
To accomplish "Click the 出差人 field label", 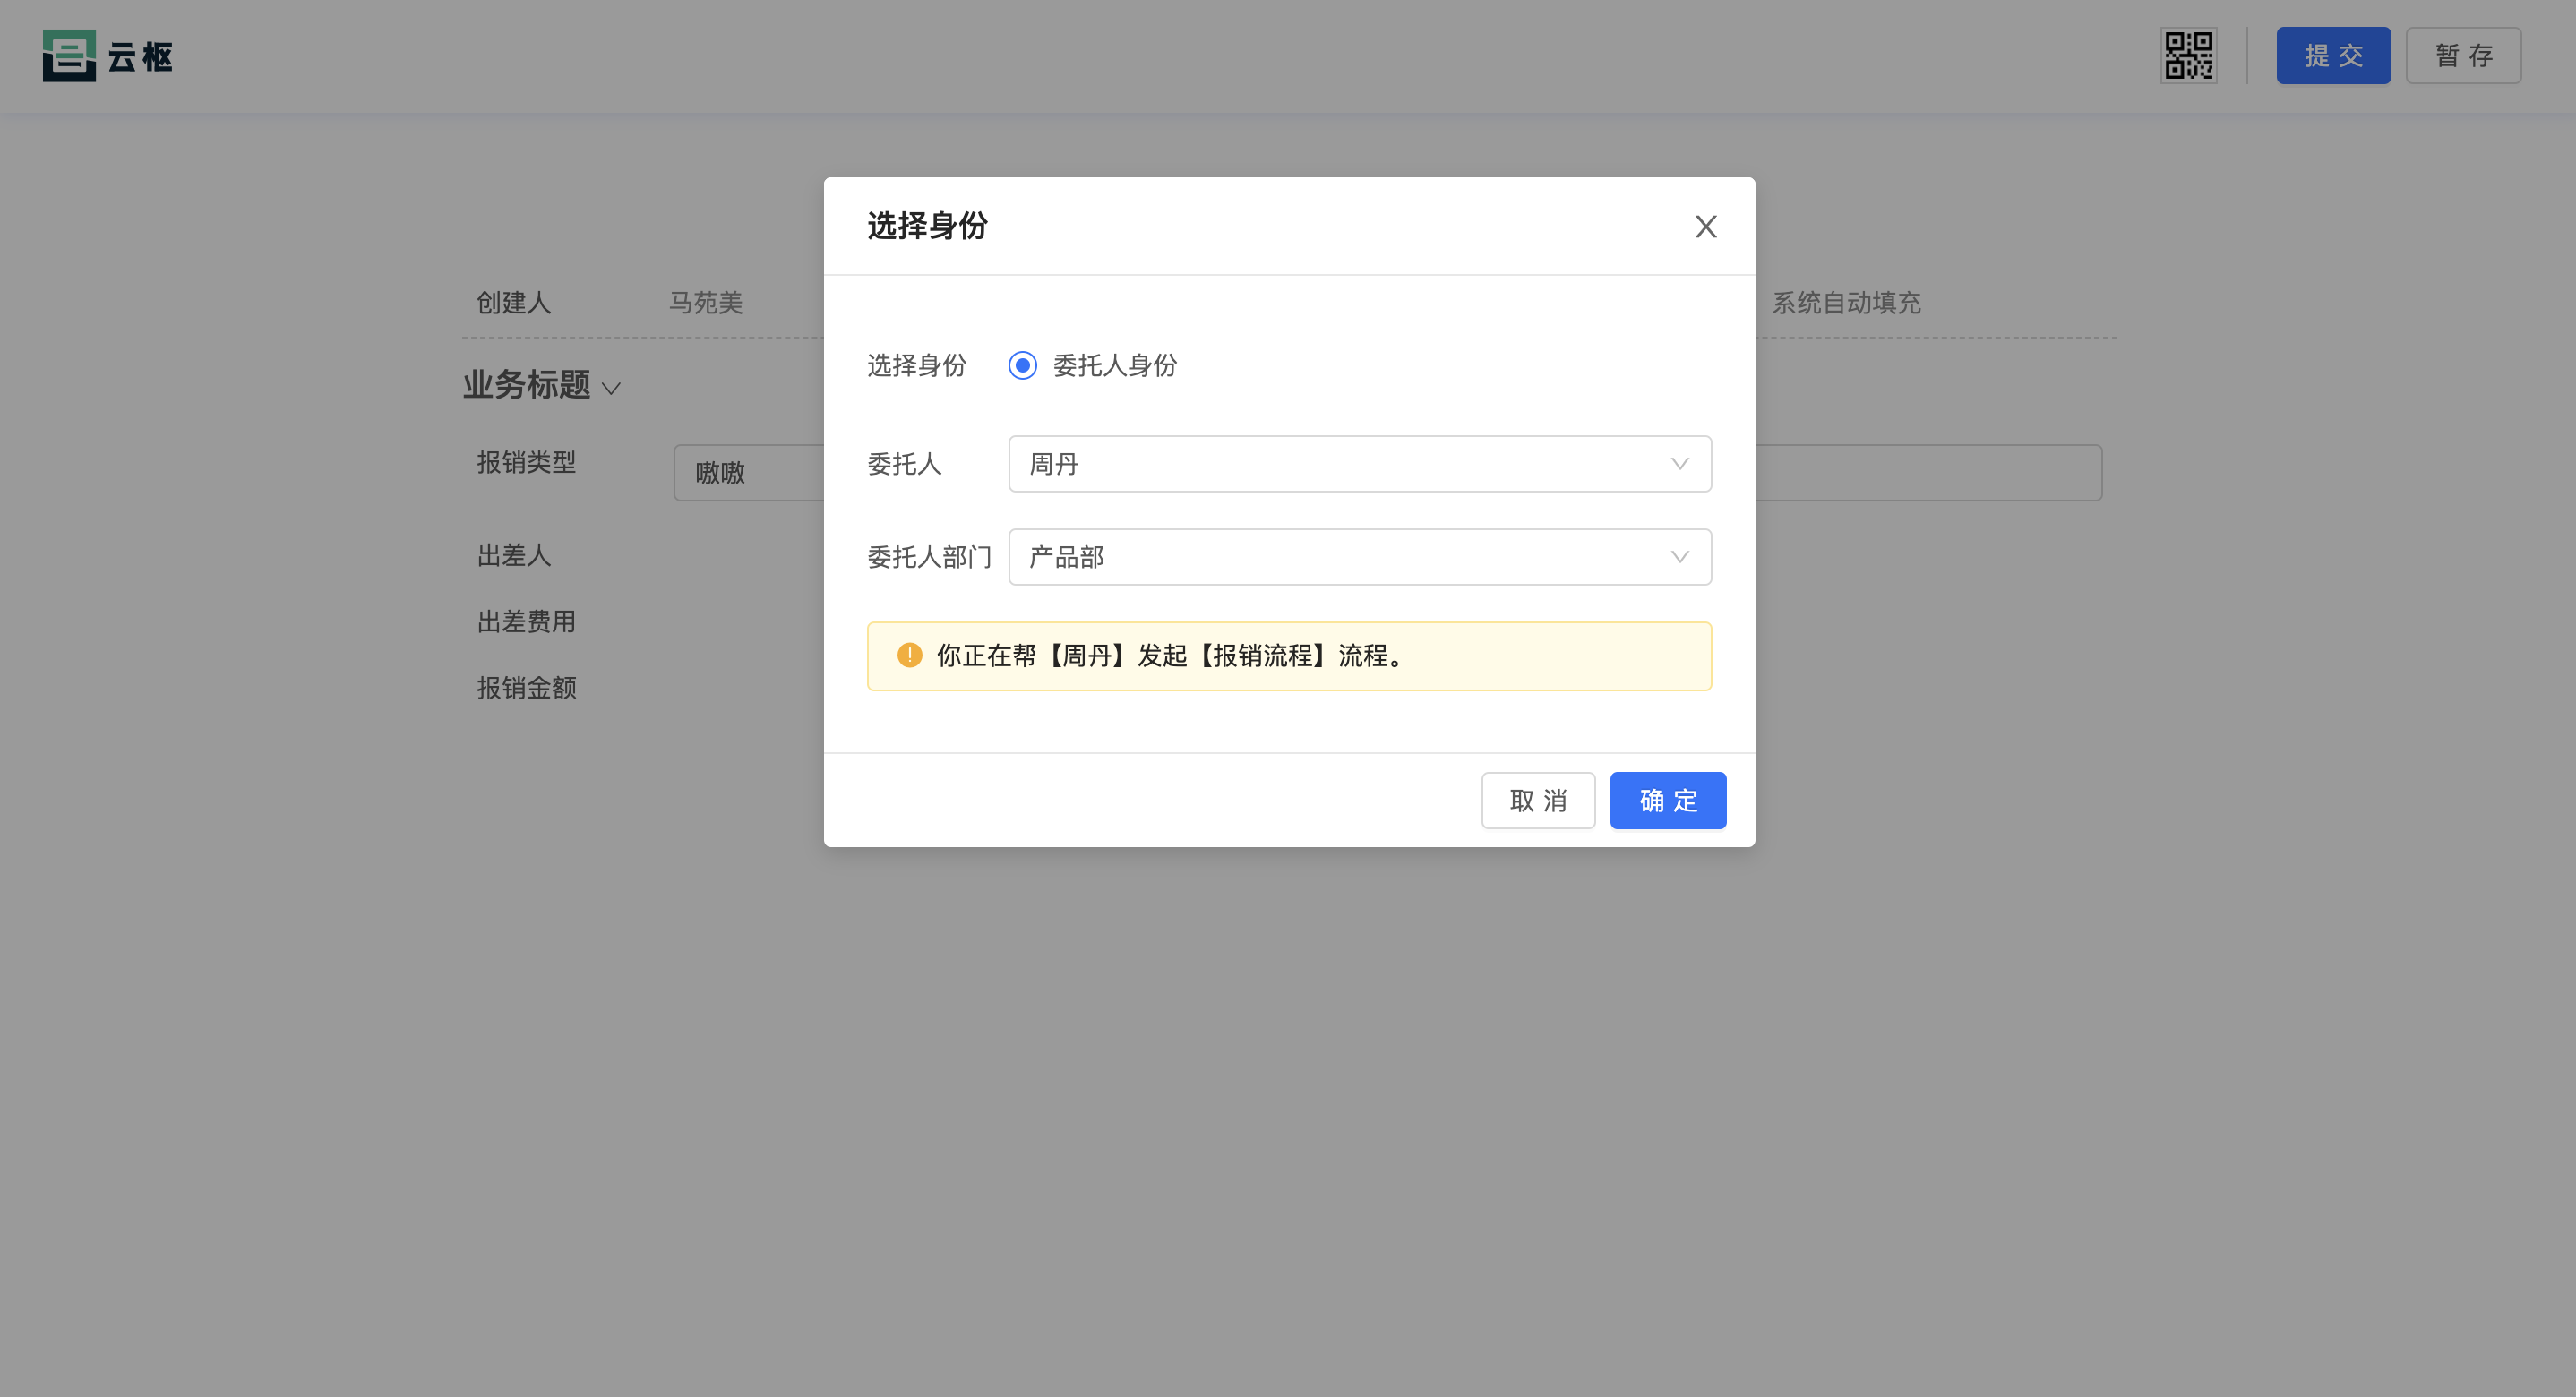I will (x=514, y=556).
